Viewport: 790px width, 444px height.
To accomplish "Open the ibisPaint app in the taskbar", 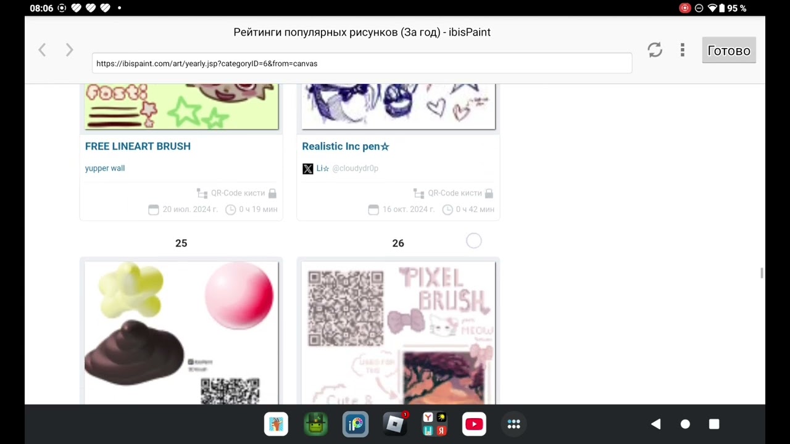I will 355,424.
